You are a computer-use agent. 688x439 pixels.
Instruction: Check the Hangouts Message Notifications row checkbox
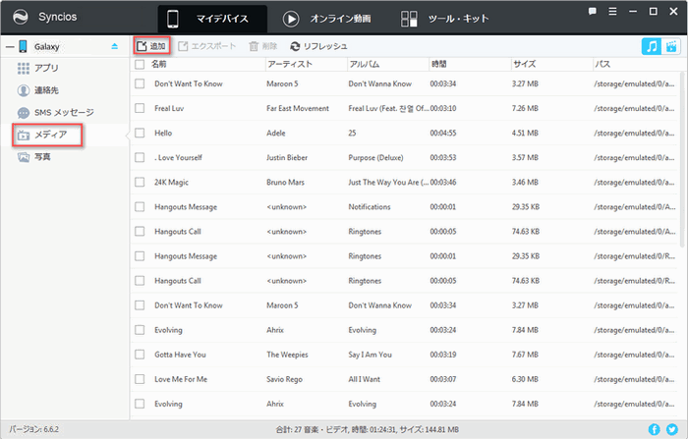(140, 206)
